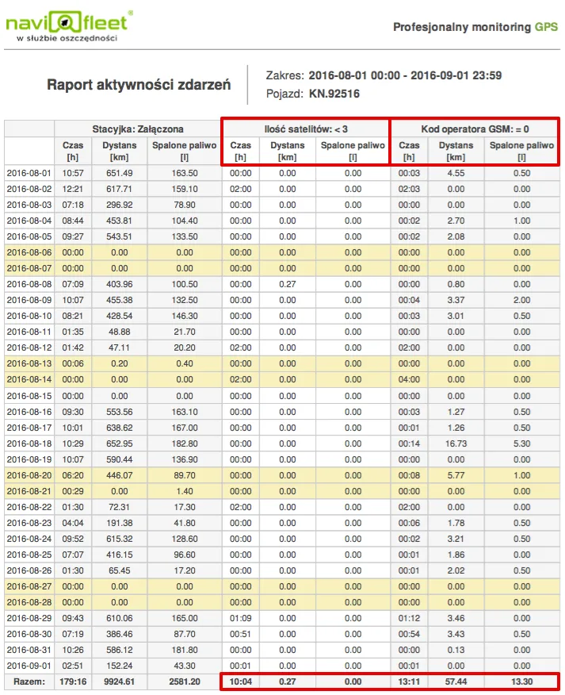Click date cell '2016-08-31'

[x=29, y=651]
